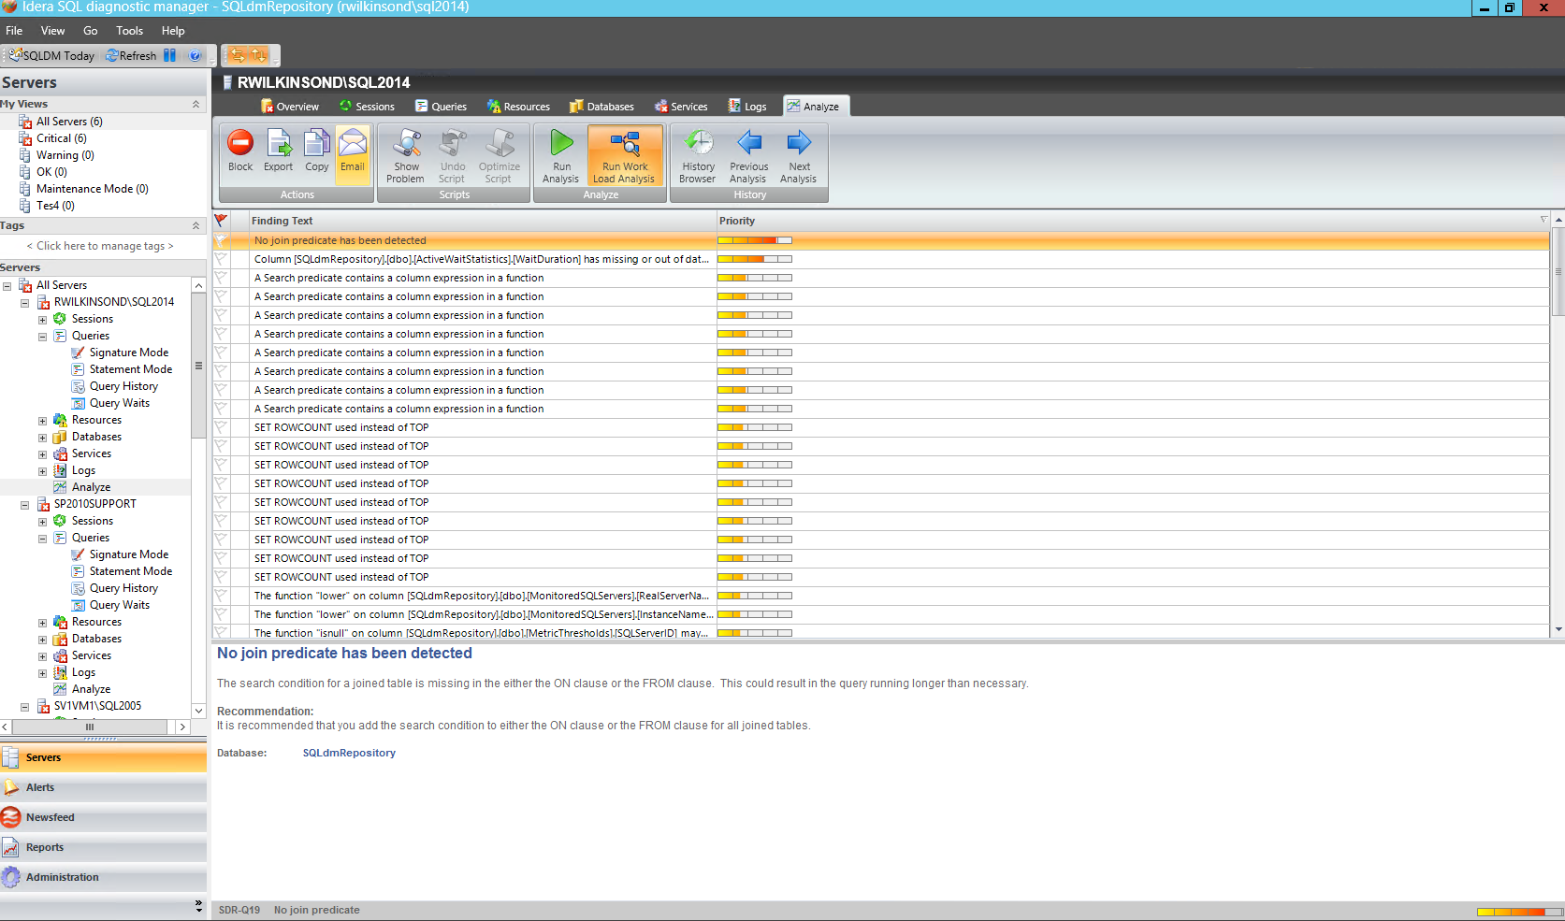Toggle flag on No join predicate row
The height and width of the screenshot is (921, 1565).
point(221,240)
